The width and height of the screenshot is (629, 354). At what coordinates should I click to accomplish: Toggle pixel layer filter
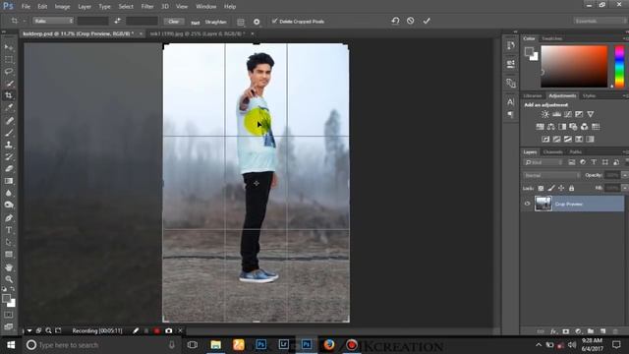(572, 162)
